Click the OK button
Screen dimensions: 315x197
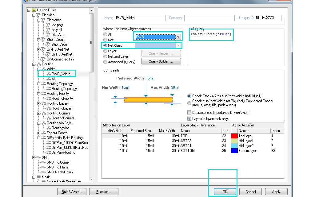[225, 191]
